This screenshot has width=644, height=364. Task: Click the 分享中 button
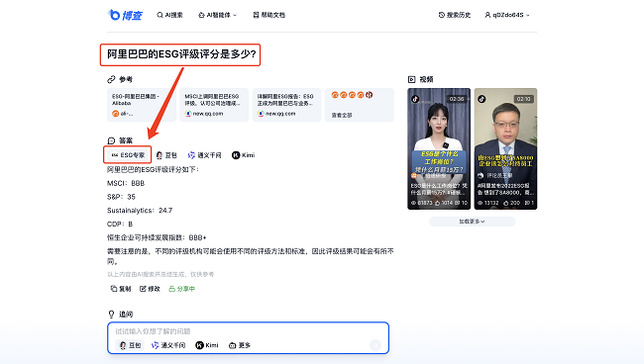(x=181, y=289)
